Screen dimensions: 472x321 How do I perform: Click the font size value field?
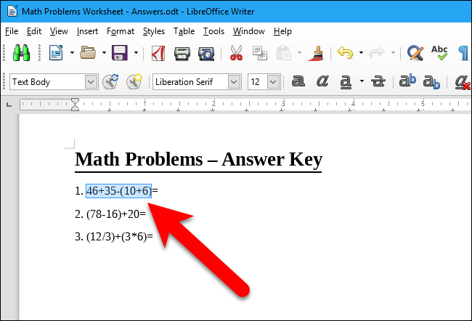click(x=257, y=81)
